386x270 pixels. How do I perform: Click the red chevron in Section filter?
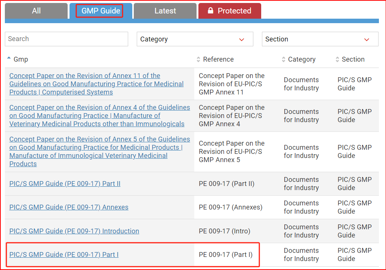click(367, 40)
